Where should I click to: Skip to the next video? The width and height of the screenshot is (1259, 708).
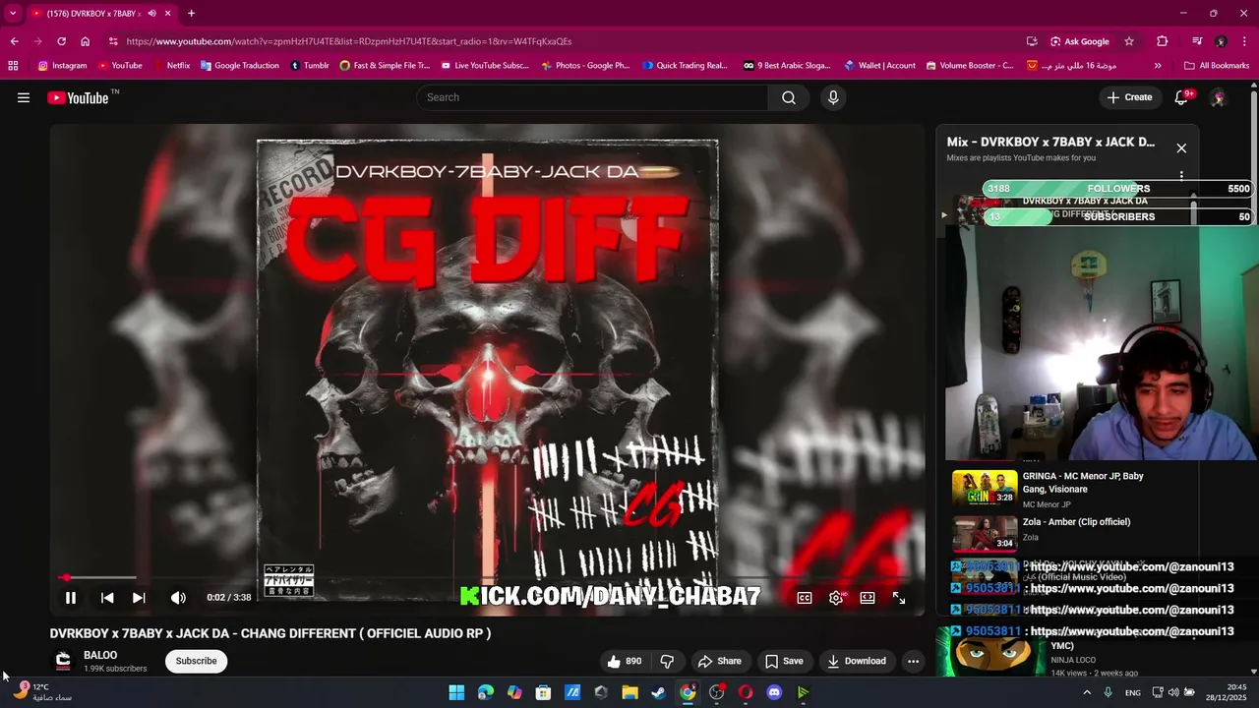click(x=139, y=598)
